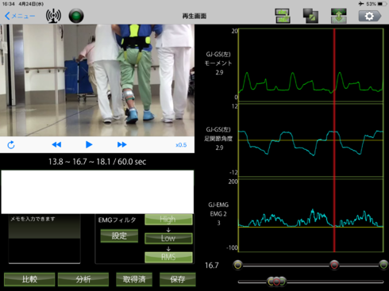Tap the ankle angle waveform graph

tap(311, 140)
